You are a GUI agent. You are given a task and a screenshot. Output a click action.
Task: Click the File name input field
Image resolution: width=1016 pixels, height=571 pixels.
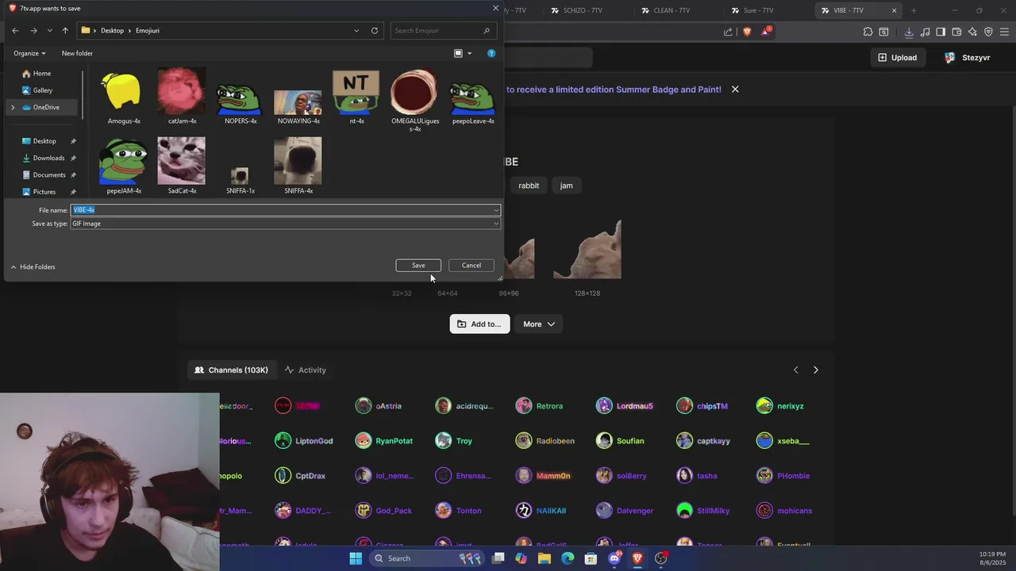click(x=286, y=210)
